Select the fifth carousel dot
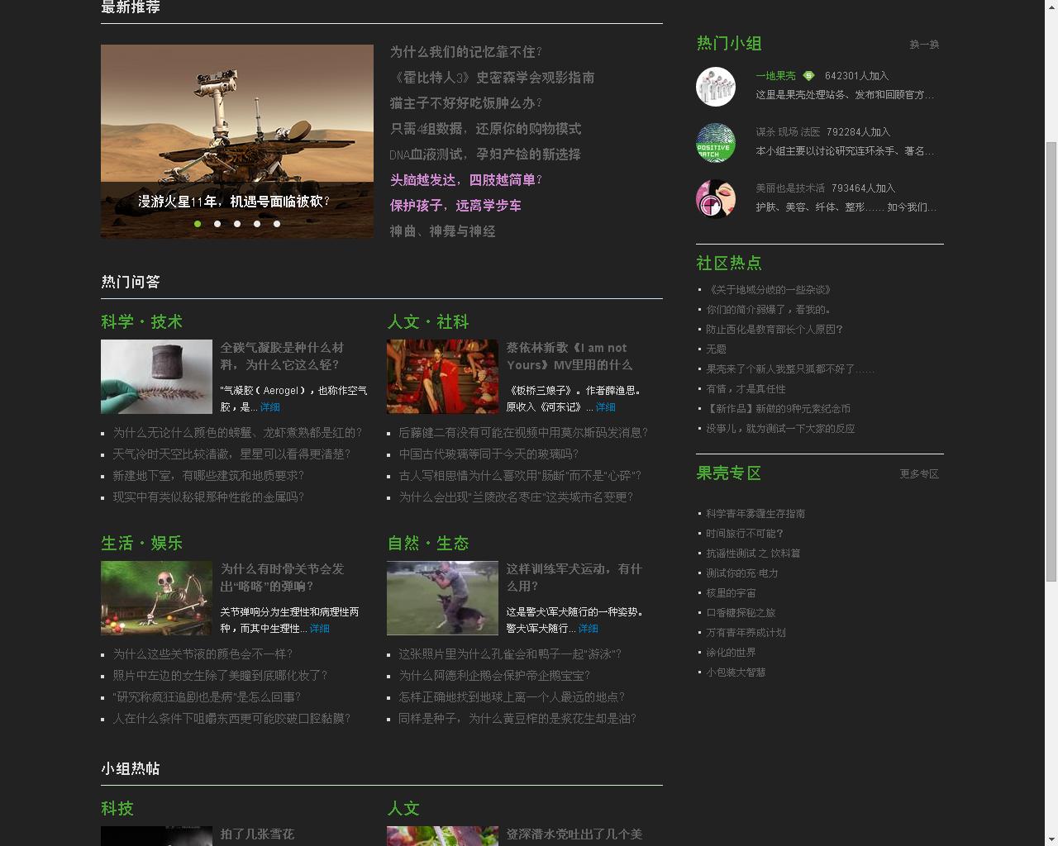This screenshot has width=1058, height=846. 277,224
